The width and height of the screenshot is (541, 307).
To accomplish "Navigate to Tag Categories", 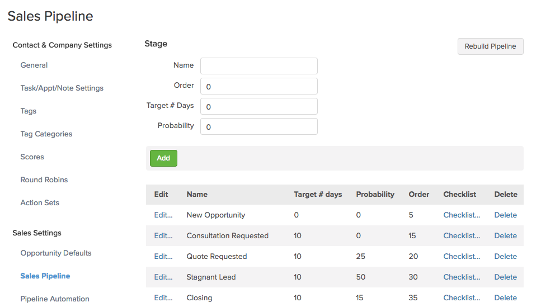I will coord(46,134).
